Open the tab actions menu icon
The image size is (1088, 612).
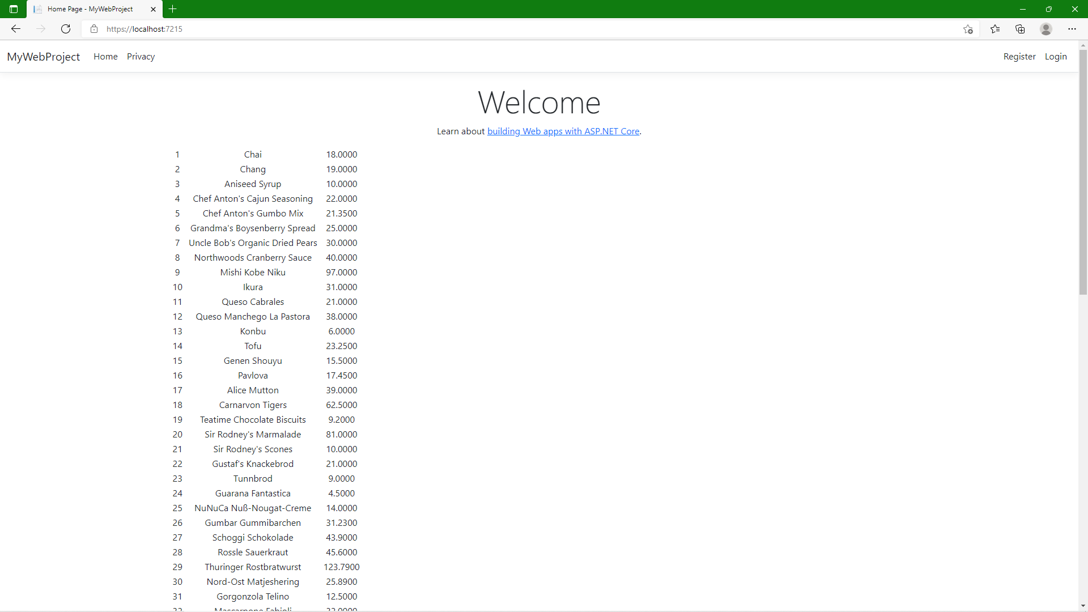(x=14, y=9)
